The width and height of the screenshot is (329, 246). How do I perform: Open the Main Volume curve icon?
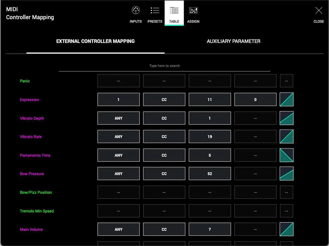[x=287, y=229]
